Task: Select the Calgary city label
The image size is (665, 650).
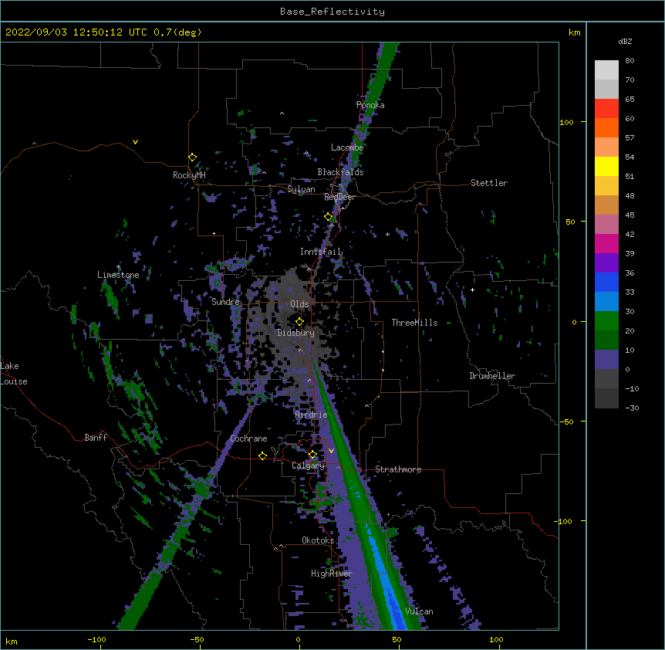Action: click(x=308, y=465)
